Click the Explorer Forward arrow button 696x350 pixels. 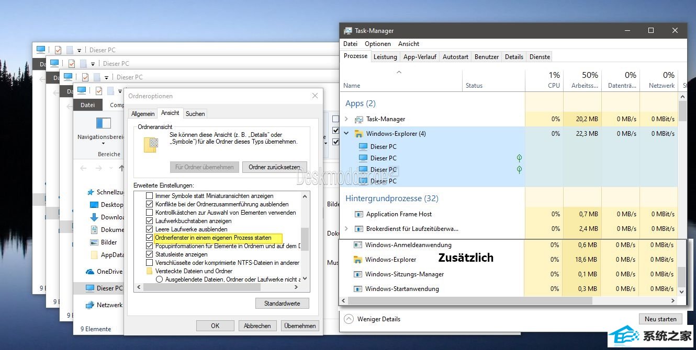tap(98, 168)
